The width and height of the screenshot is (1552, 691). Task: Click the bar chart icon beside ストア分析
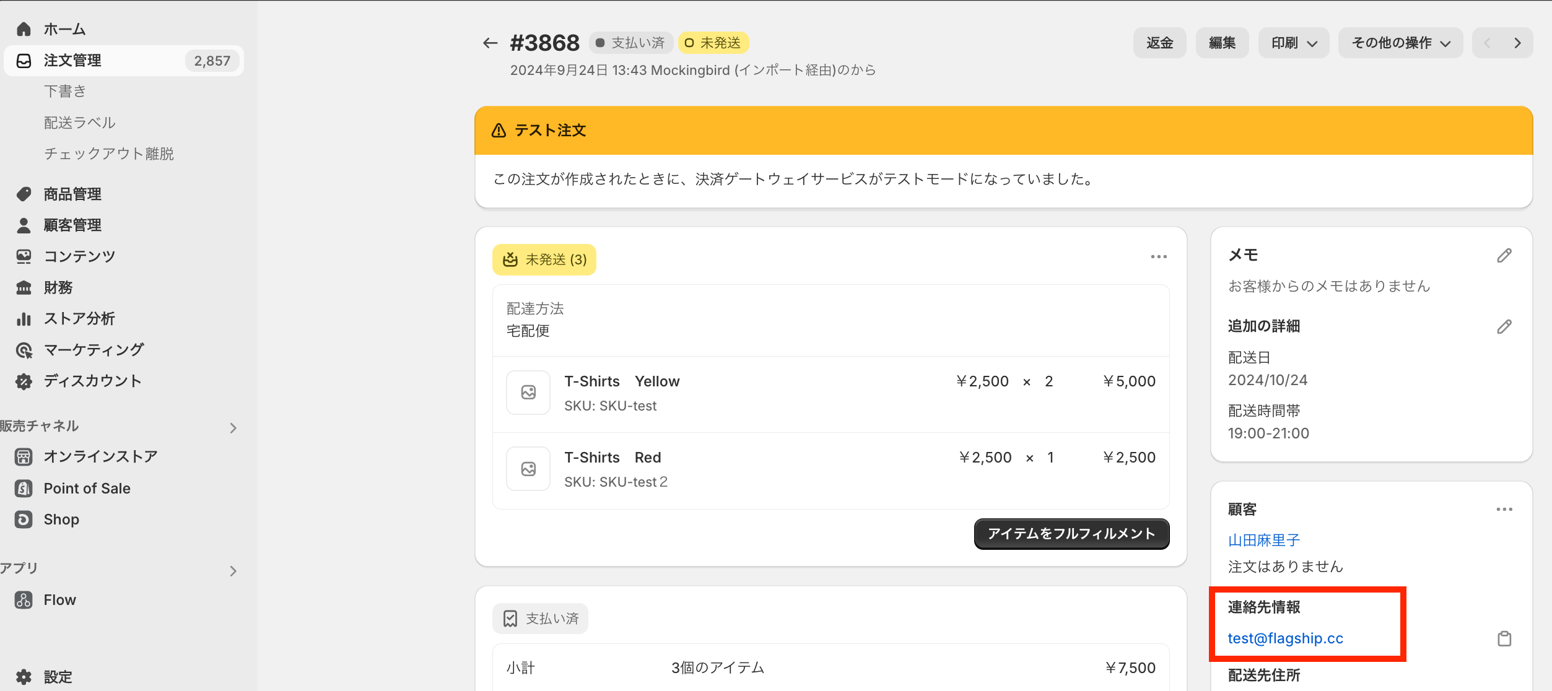point(24,319)
